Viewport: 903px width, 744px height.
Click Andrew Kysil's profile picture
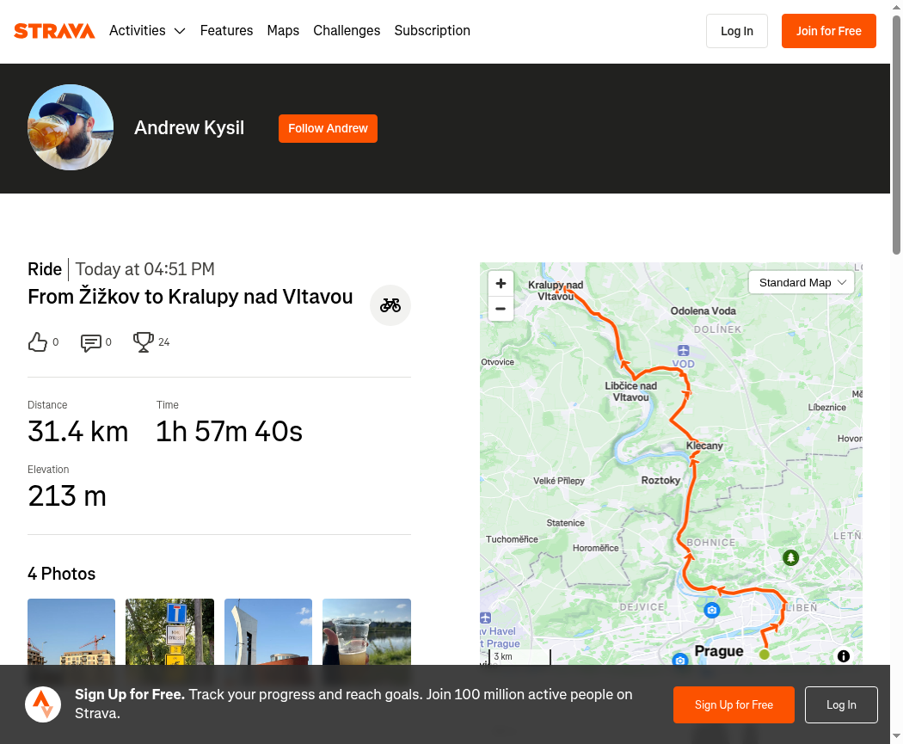click(x=71, y=127)
